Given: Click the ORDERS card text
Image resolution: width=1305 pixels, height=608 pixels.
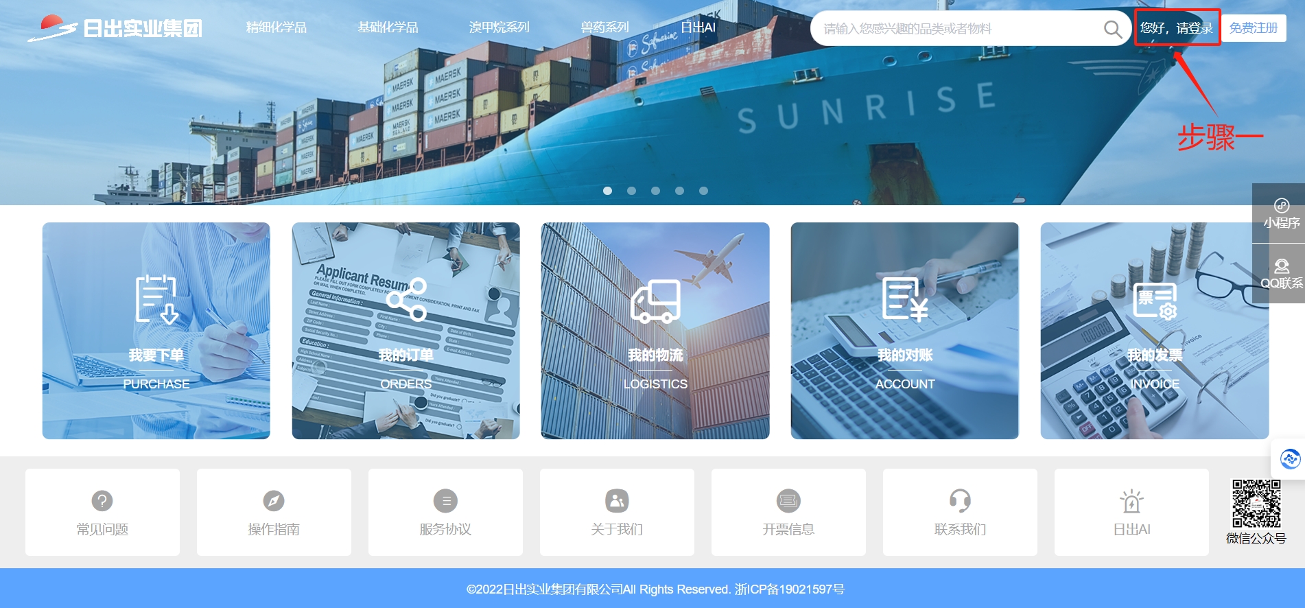Looking at the screenshot, I should pos(406,384).
